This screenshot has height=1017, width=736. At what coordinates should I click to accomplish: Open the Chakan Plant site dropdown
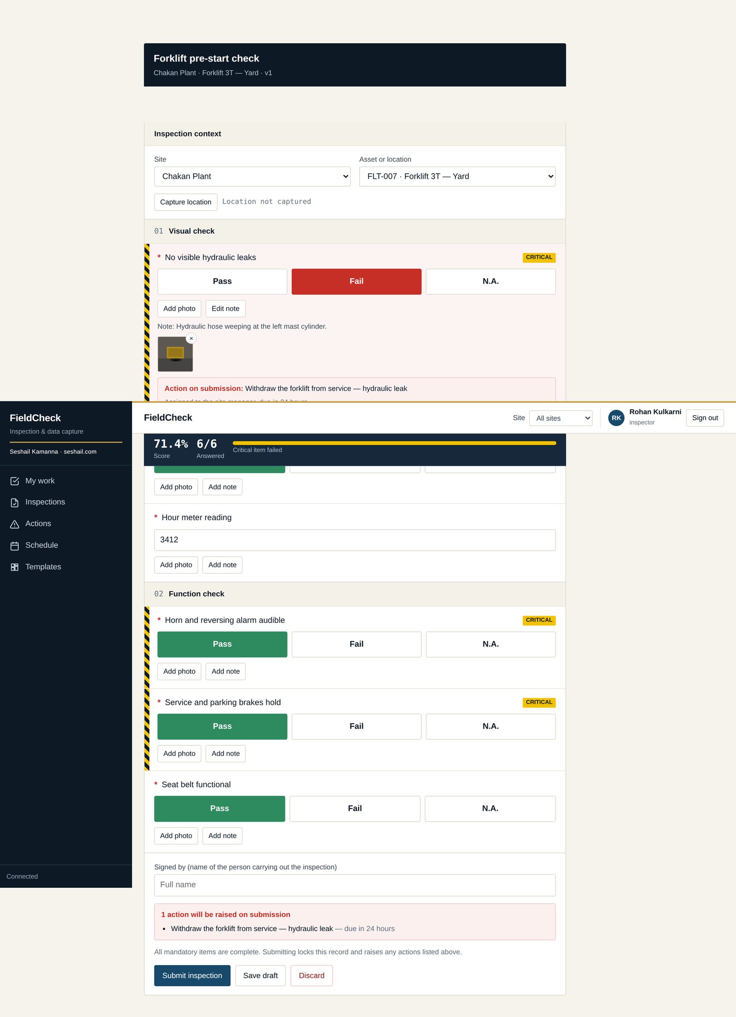253,177
